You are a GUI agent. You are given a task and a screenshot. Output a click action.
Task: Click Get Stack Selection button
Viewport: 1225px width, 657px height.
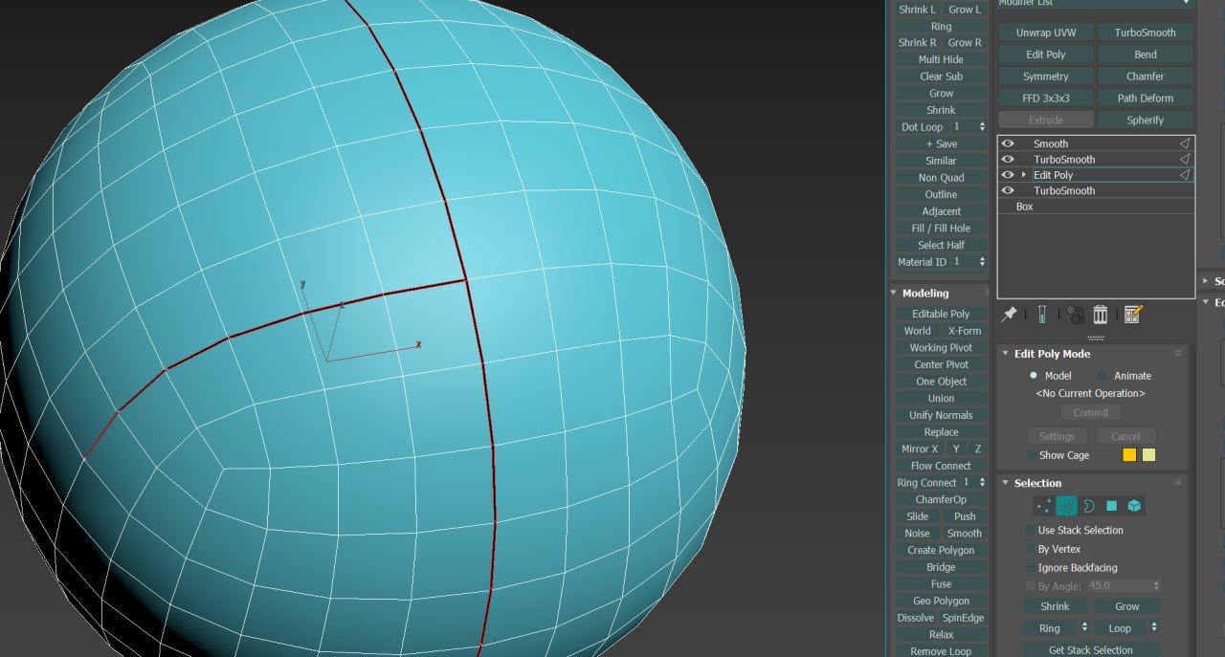pos(1091,650)
